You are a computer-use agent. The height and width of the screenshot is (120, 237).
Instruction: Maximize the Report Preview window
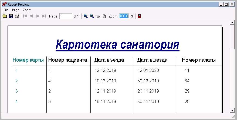point(226,5)
